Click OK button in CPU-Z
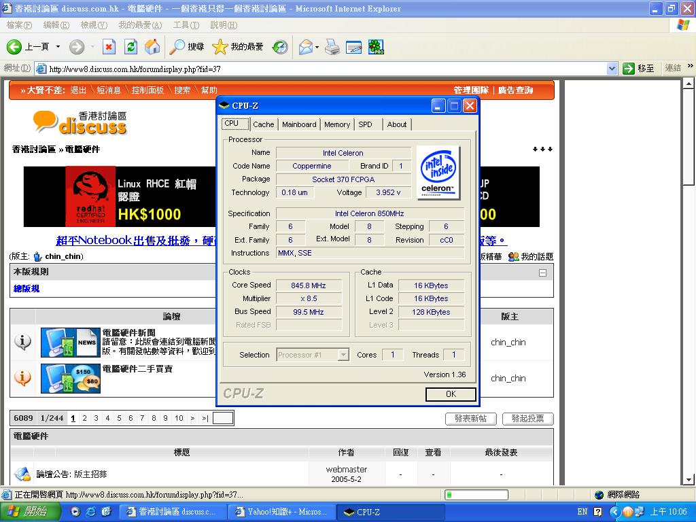Screen dimensions: 696x522 click(451, 394)
